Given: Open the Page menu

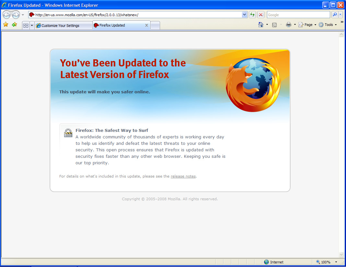Looking at the screenshot, I should click(307, 25).
